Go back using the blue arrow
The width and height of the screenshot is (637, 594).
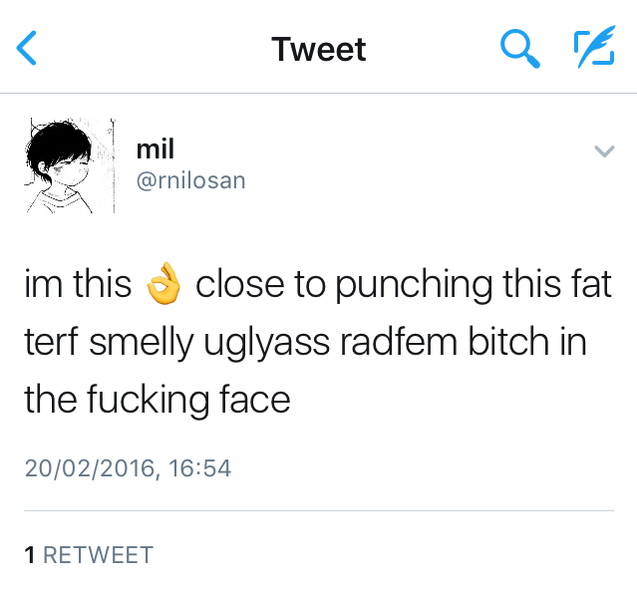pyautogui.click(x=26, y=48)
